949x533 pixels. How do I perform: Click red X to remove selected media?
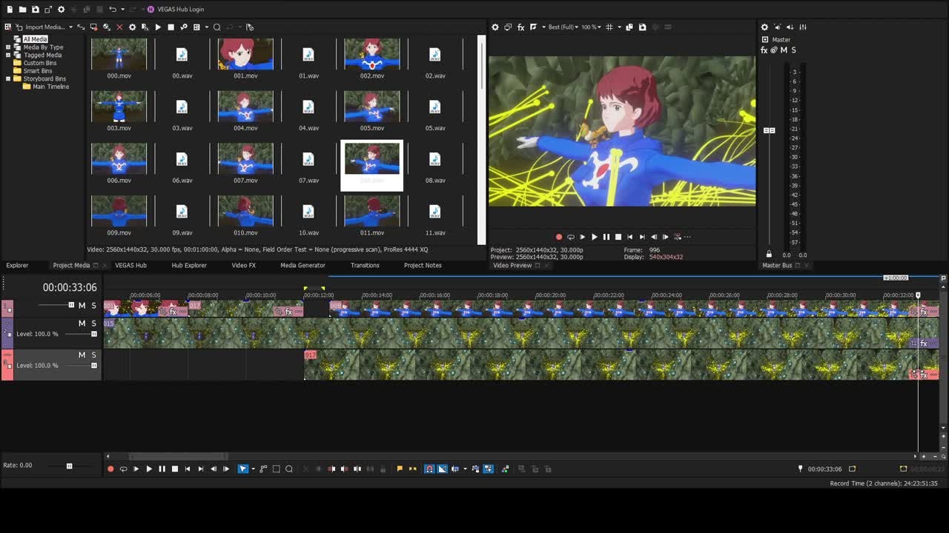coord(119,27)
